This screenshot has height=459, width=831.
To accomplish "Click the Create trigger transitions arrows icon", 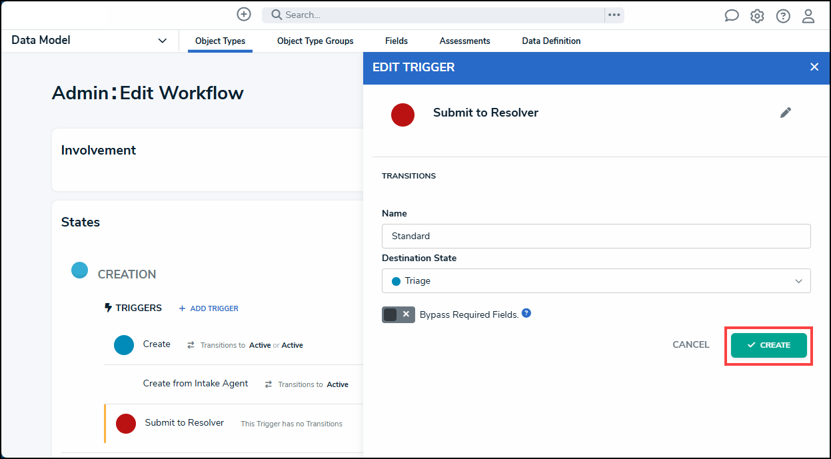I will [191, 345].
